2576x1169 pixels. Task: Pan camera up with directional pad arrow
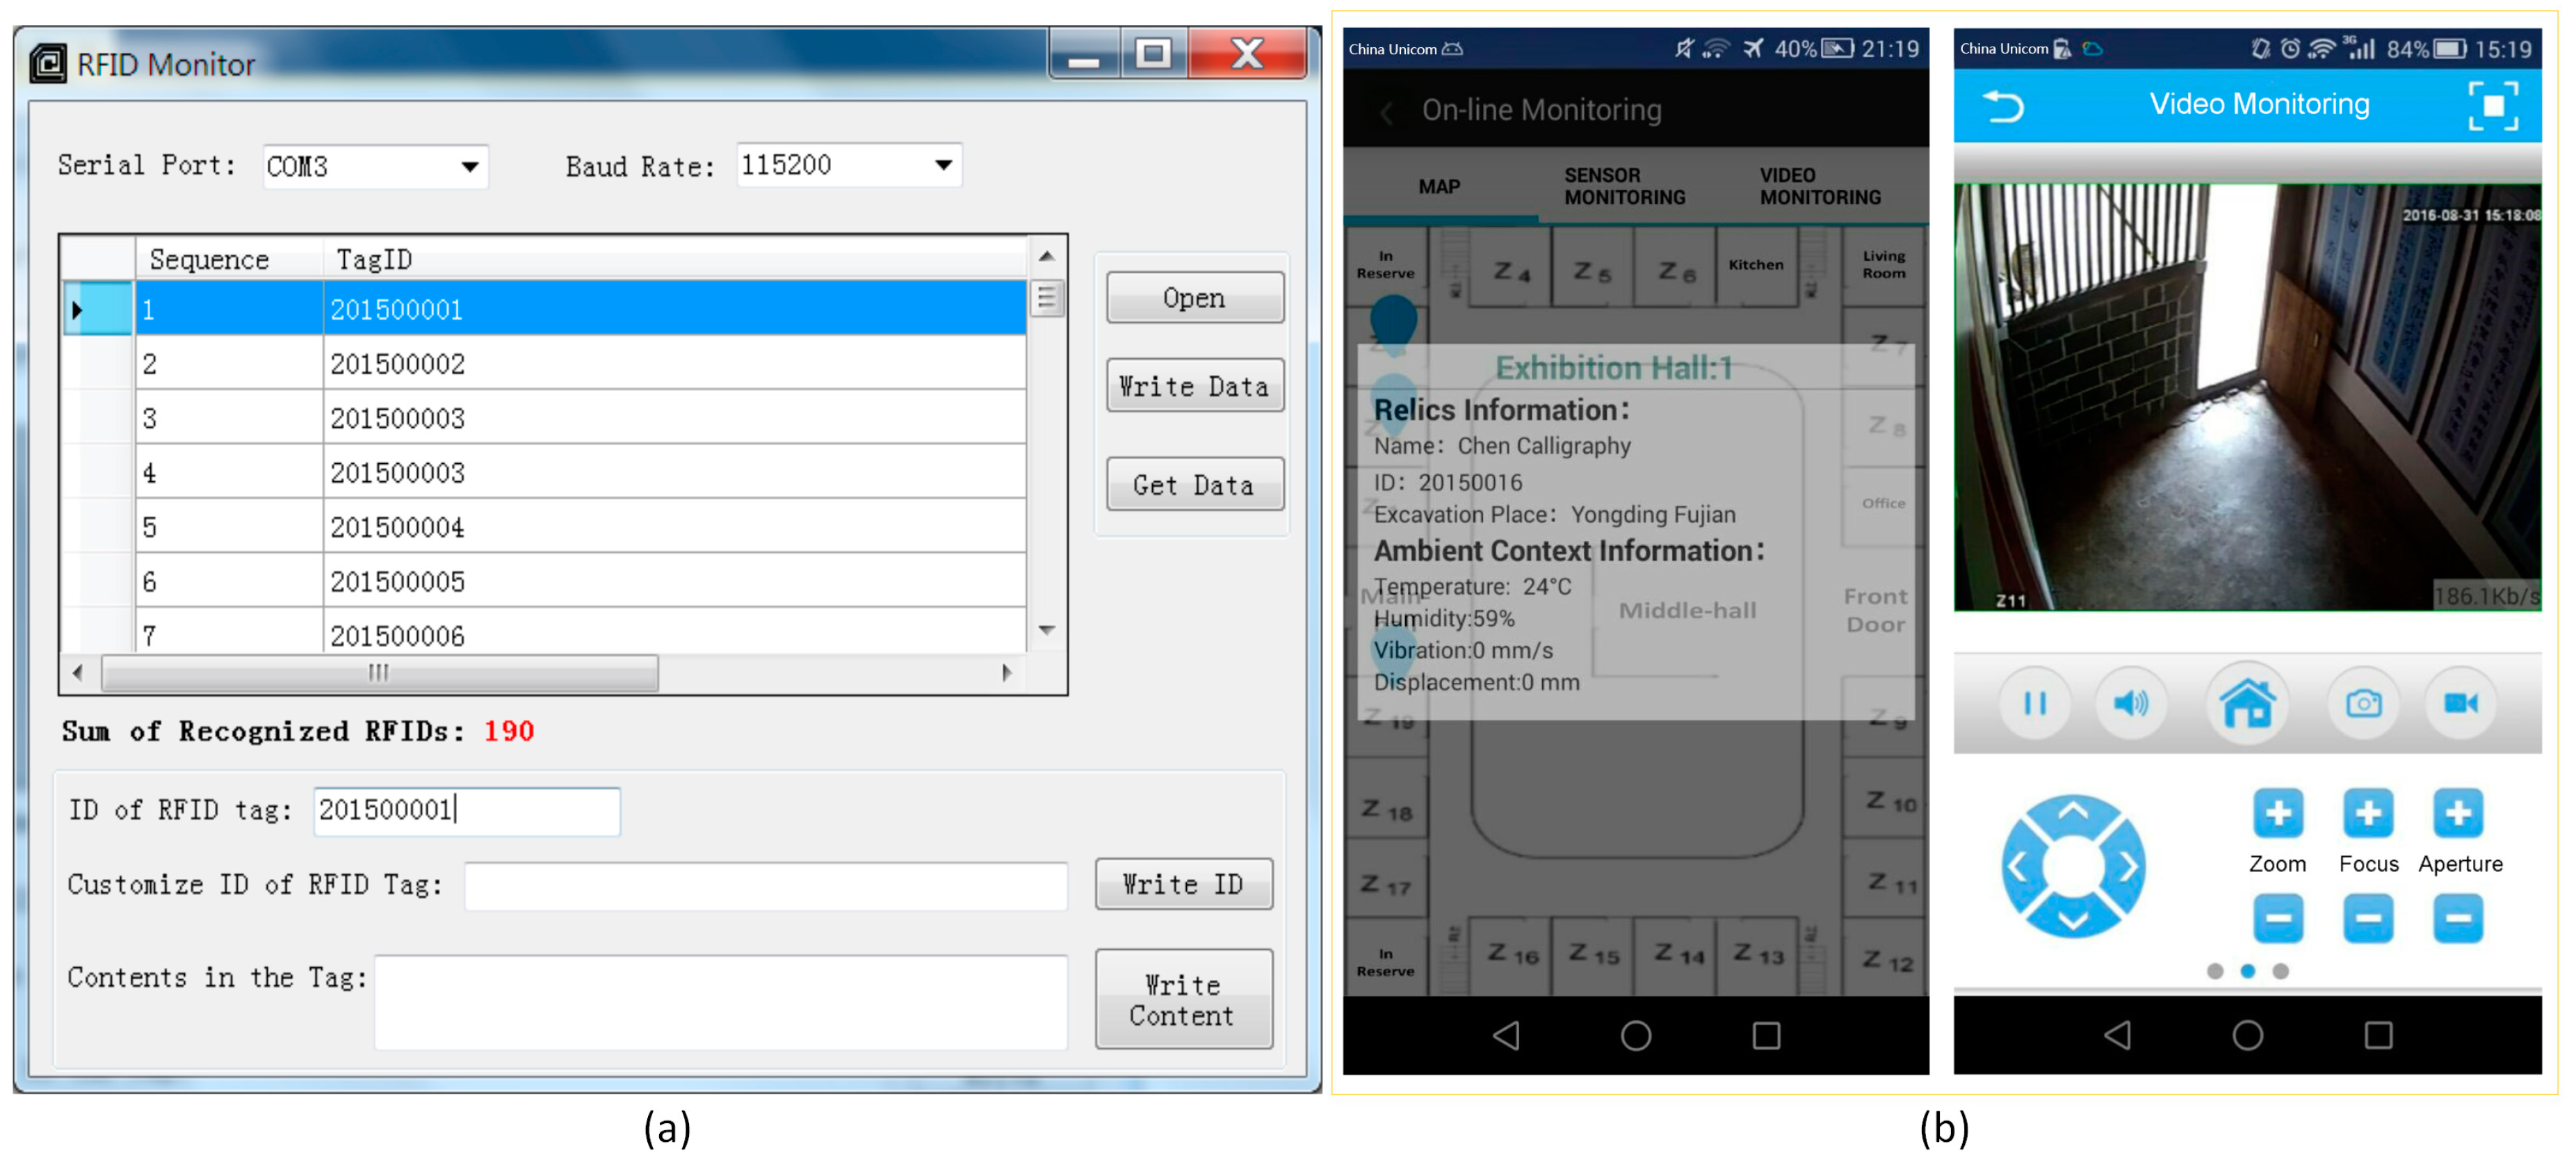[2073, 812]
